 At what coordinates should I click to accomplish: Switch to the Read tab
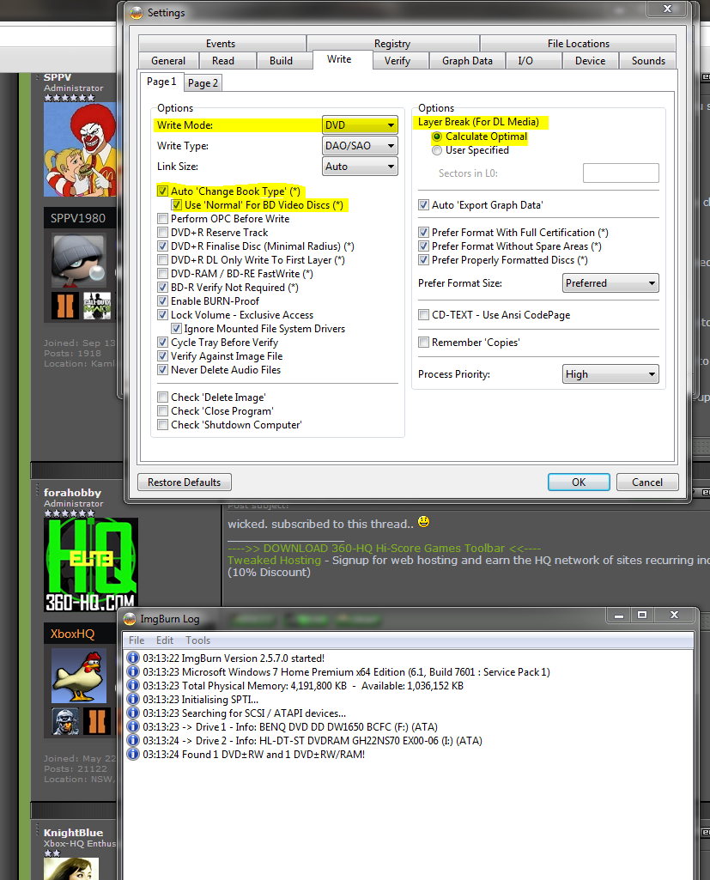pyautogui.click(x=223, y=61)
